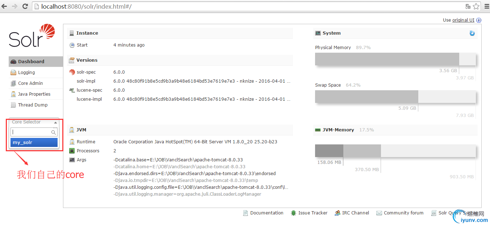
Task: Click the info icon beside original UI
Action: (x=479, y=20)
